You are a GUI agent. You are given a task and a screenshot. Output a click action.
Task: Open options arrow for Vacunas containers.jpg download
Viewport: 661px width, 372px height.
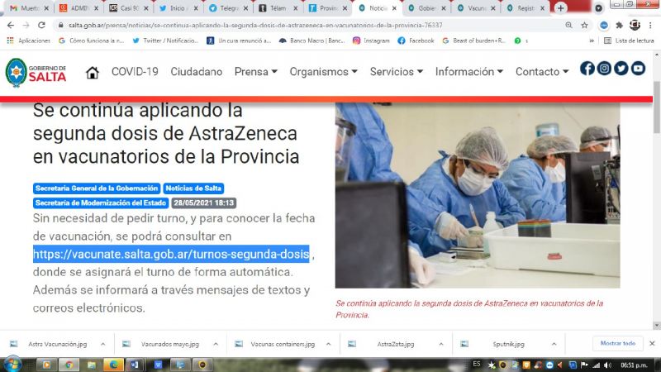(328, 344)
